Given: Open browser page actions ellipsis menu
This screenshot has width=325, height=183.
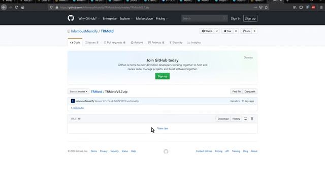Looking at the screenshot, I should (255, 7).
